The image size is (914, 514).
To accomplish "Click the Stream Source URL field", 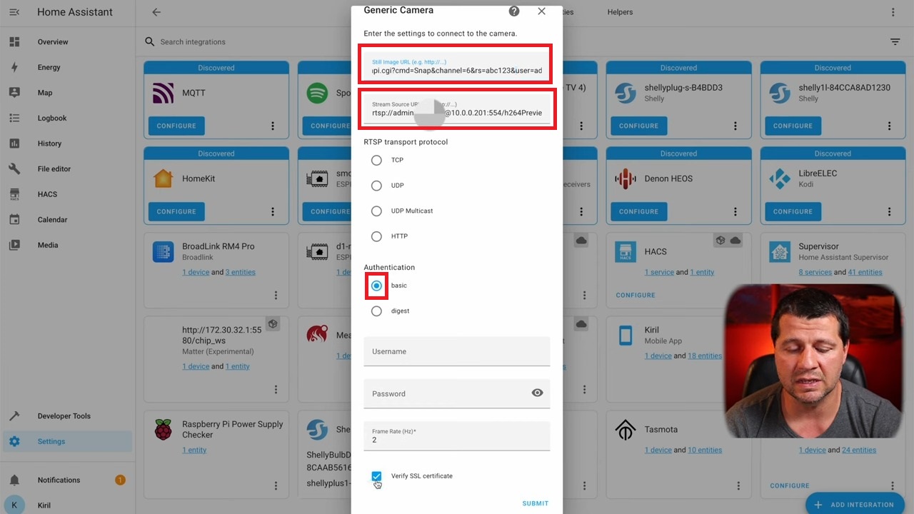I will [457, 109].
